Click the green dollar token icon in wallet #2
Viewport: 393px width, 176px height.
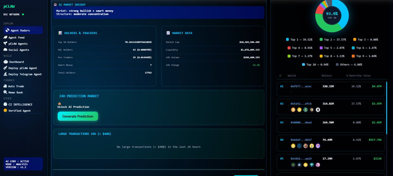[305, 110]
